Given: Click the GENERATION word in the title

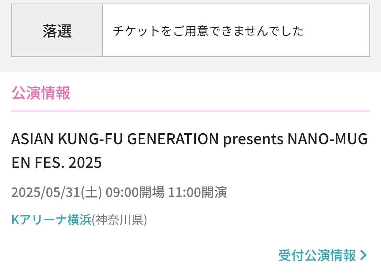Looking at the screenshot, I should (x=173, y=139).
